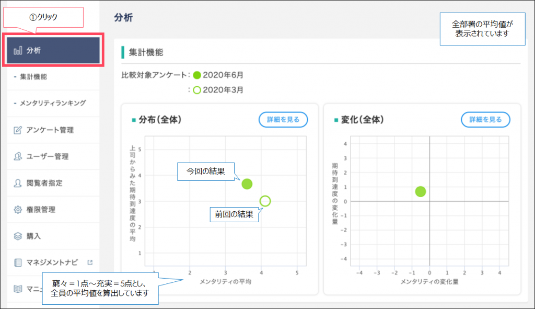Open マネジメントナビ menu item
The image size is (535, 309).
click(x=53, y=262)
